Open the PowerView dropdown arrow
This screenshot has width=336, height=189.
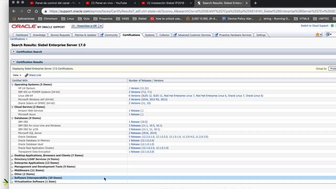(101, 26)
